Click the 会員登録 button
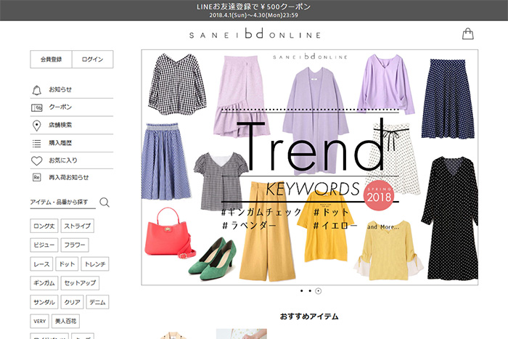 (x=52, y=60)
